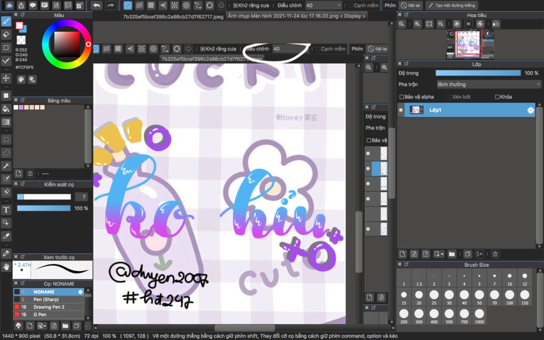Float the Màu color panel

pyautogui.click(x=22, y=14)
